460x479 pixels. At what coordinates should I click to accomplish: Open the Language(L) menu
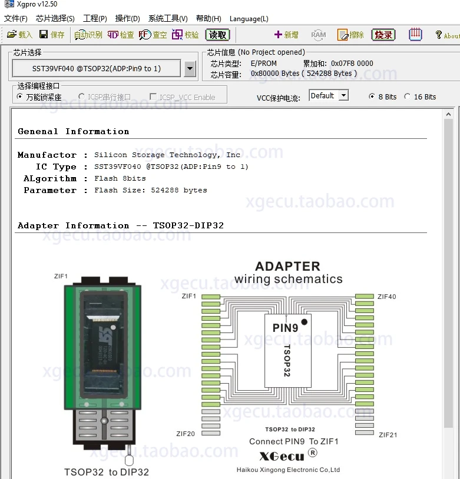[x=249, y=19]
